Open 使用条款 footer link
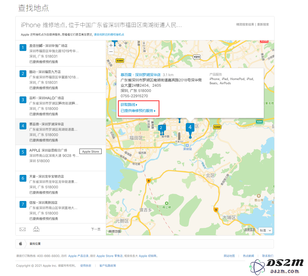 point(86,266)
